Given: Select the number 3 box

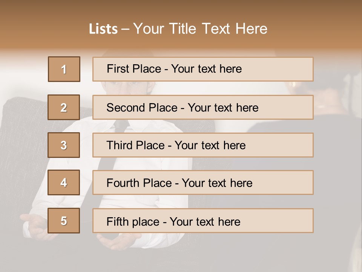Looking at the screenshot, I should pos(64,145).
